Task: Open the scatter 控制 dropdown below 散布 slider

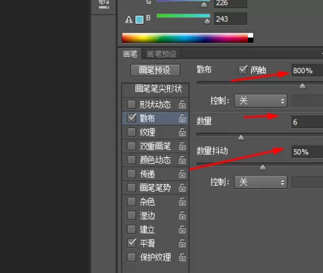Action: point(261,101)
